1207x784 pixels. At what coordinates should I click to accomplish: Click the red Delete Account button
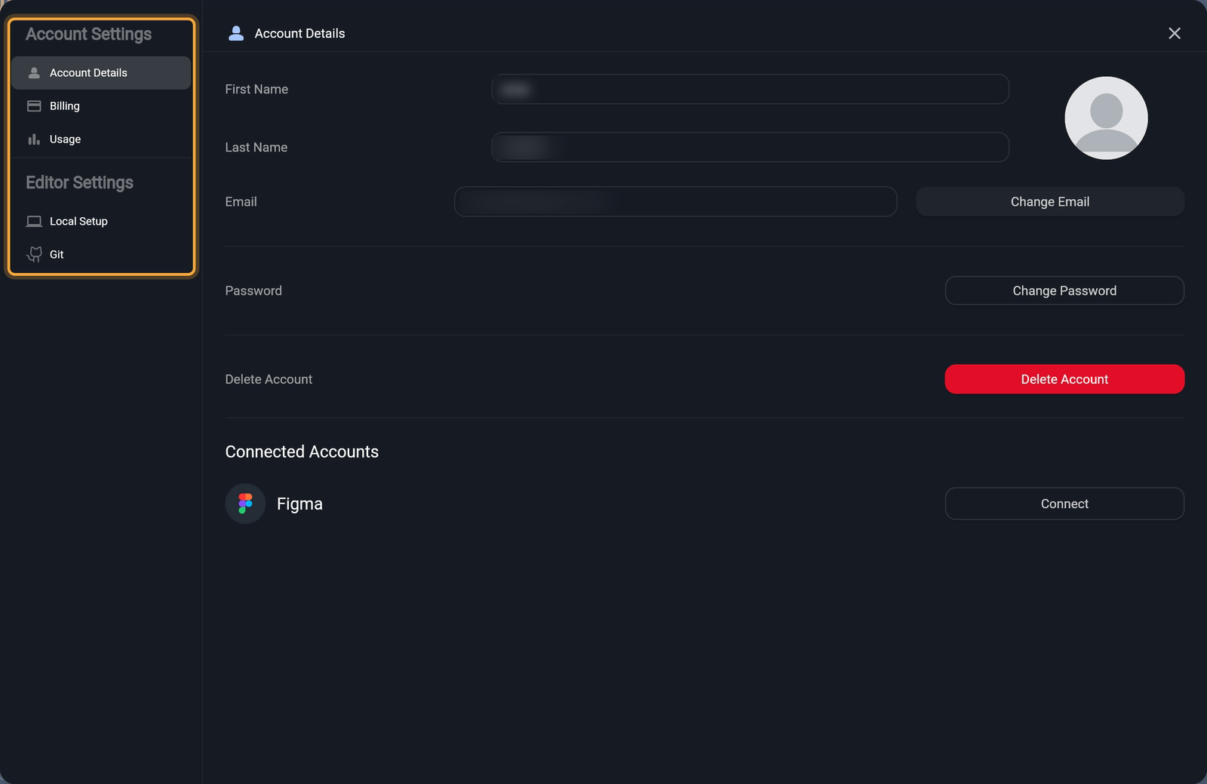coord(1064,379)
